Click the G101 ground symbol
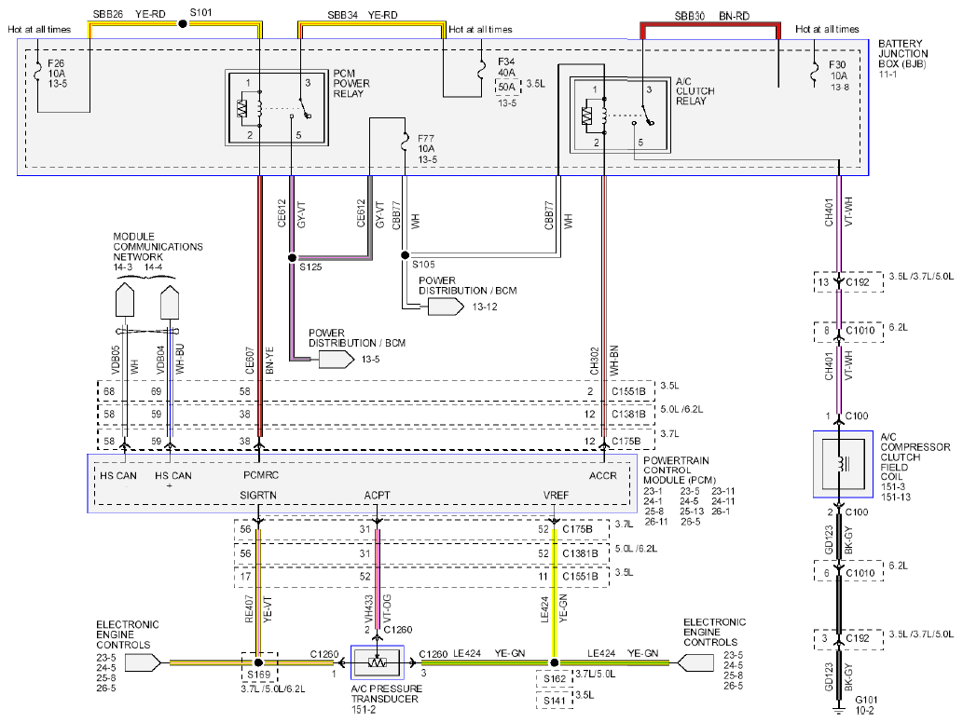963x723 pixels. click(x=838, y=710)
